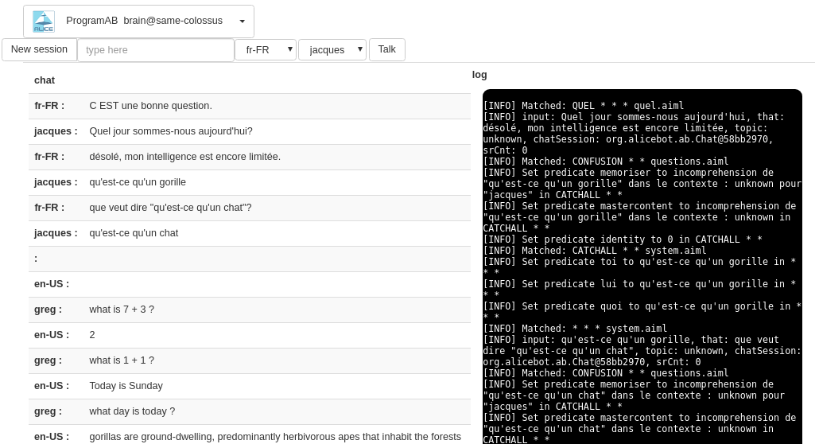
Task: Click the Talk button
Action: [x=387, y=49]
